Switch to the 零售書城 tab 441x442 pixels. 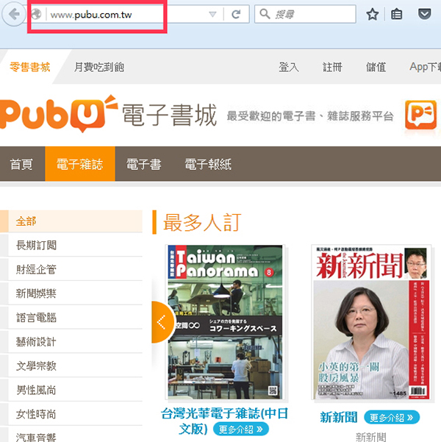point(30,67)
